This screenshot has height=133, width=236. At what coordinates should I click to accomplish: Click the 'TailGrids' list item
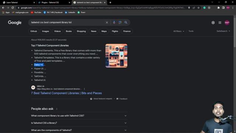coord(39,76)
